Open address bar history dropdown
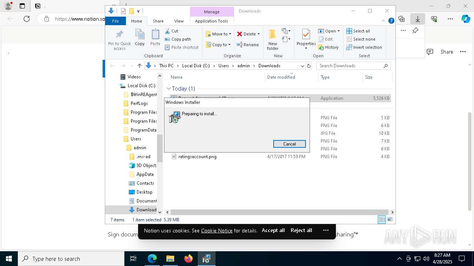 click(302, 66)
